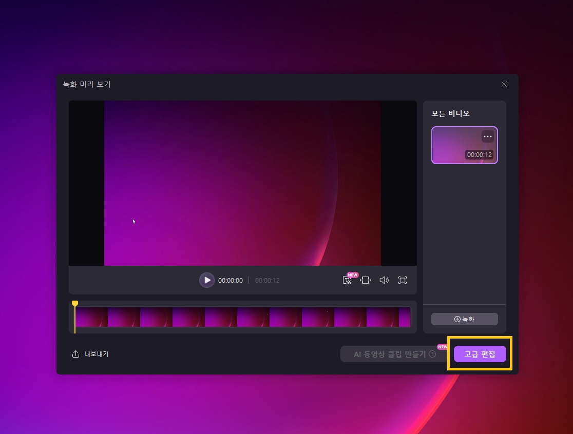Click the 00:00:00 current time readout

[230, 280]
